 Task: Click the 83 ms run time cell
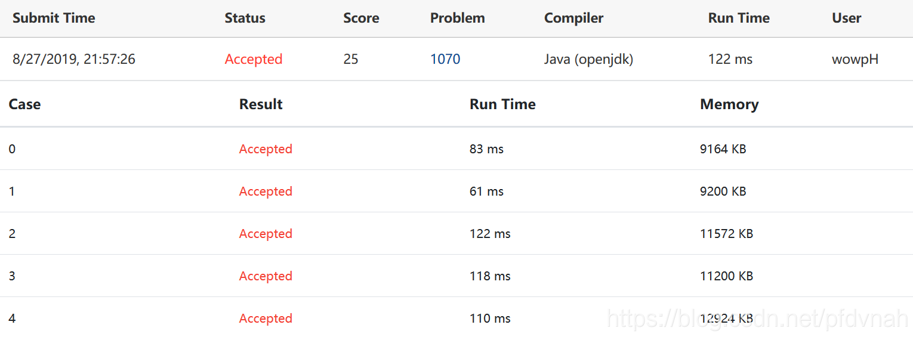tap(486, 149)
